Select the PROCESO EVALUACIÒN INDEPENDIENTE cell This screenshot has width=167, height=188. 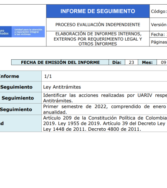98,25
